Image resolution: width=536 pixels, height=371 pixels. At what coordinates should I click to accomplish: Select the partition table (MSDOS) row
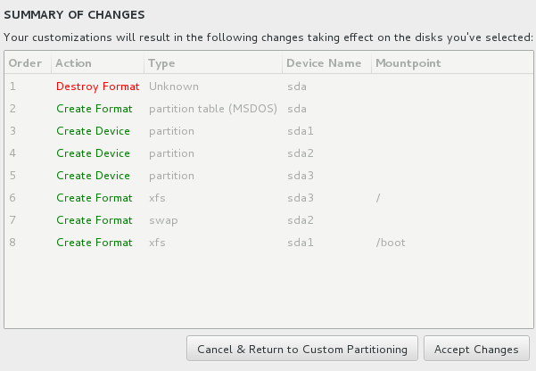click(268, 109)
